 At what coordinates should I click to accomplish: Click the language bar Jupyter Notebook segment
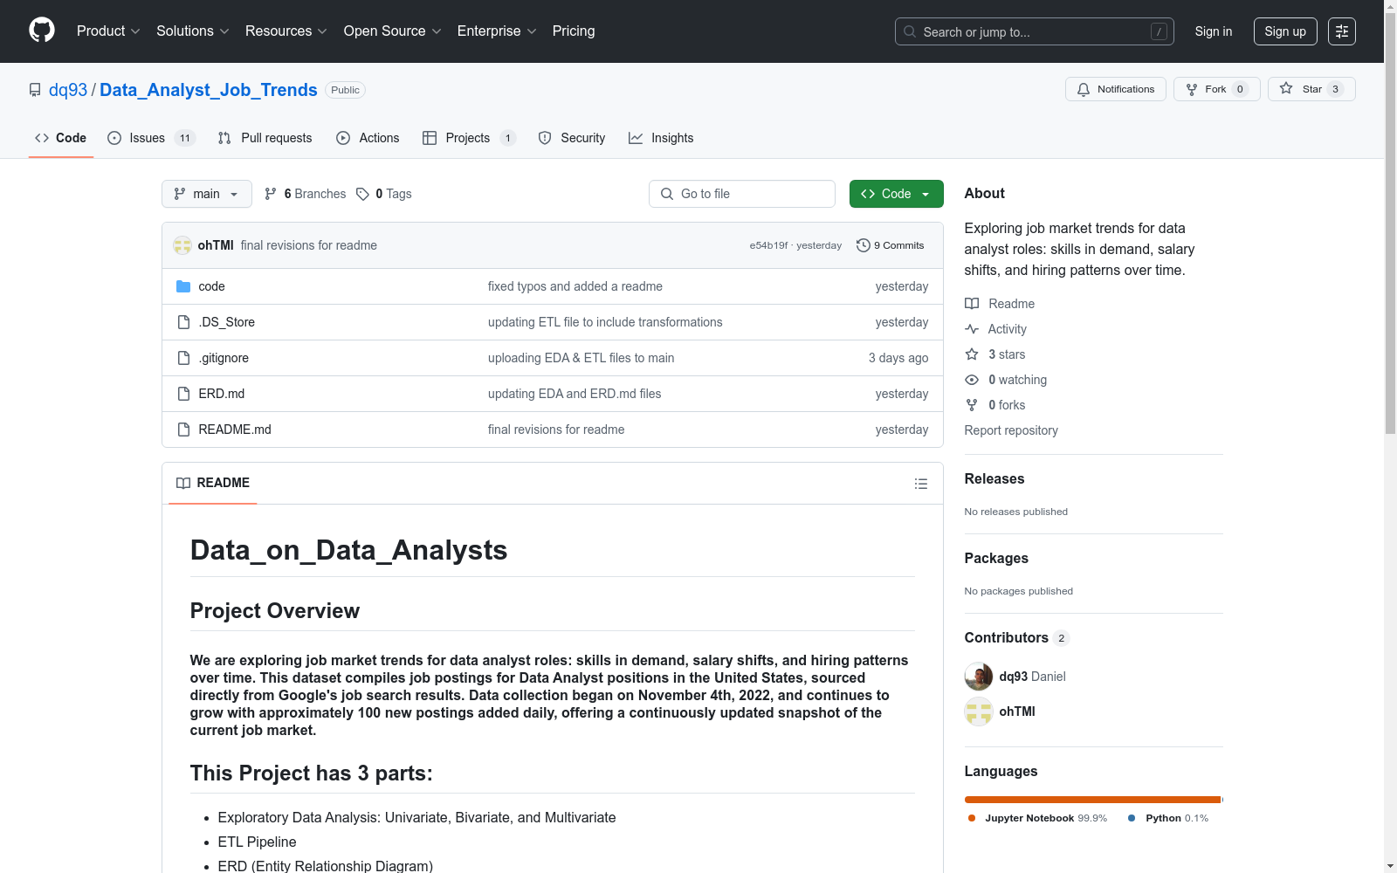pyautogui.click(x=1092, y=800)
